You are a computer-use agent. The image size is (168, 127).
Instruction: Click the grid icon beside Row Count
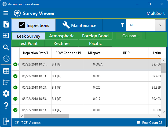(x=139, y=122)
